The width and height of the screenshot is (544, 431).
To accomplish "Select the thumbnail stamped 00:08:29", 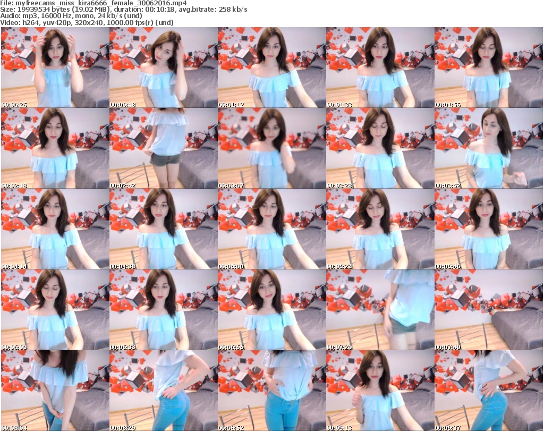I will [x=164, y=391].
